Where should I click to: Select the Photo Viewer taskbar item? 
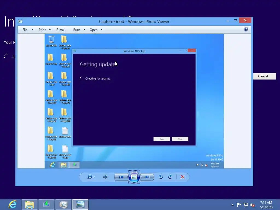point(80,205)
